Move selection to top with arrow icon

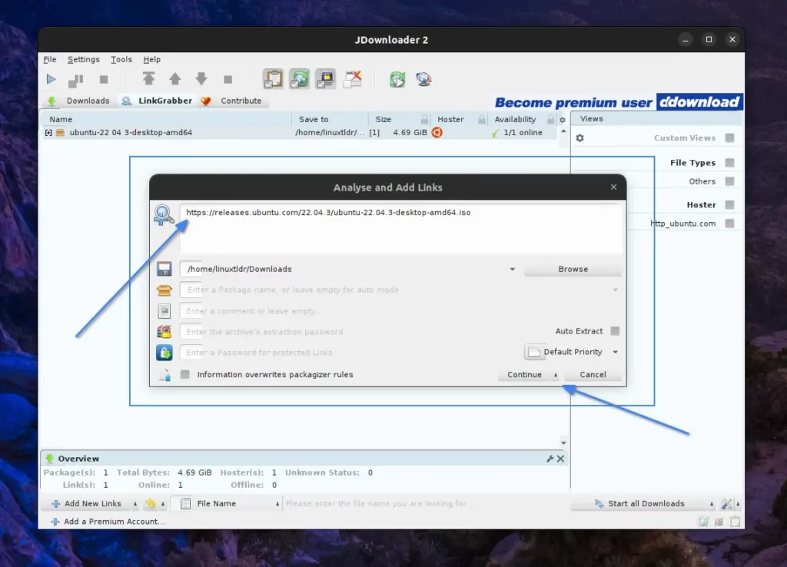[x=148, y=79]
